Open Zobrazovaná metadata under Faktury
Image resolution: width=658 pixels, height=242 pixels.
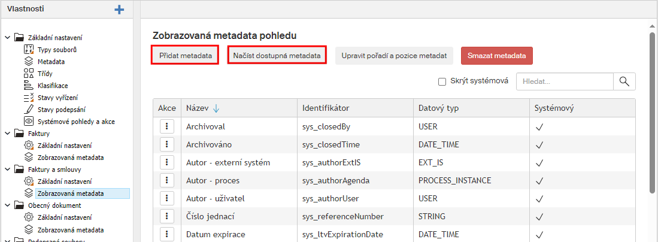coord(70,158)
